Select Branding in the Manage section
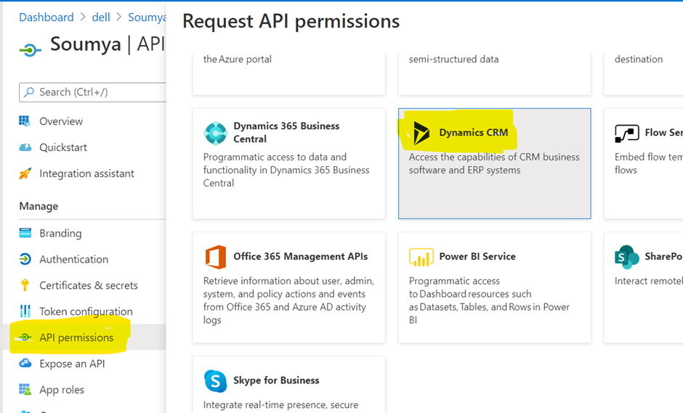The image size is (683, 413). [60, 233]
